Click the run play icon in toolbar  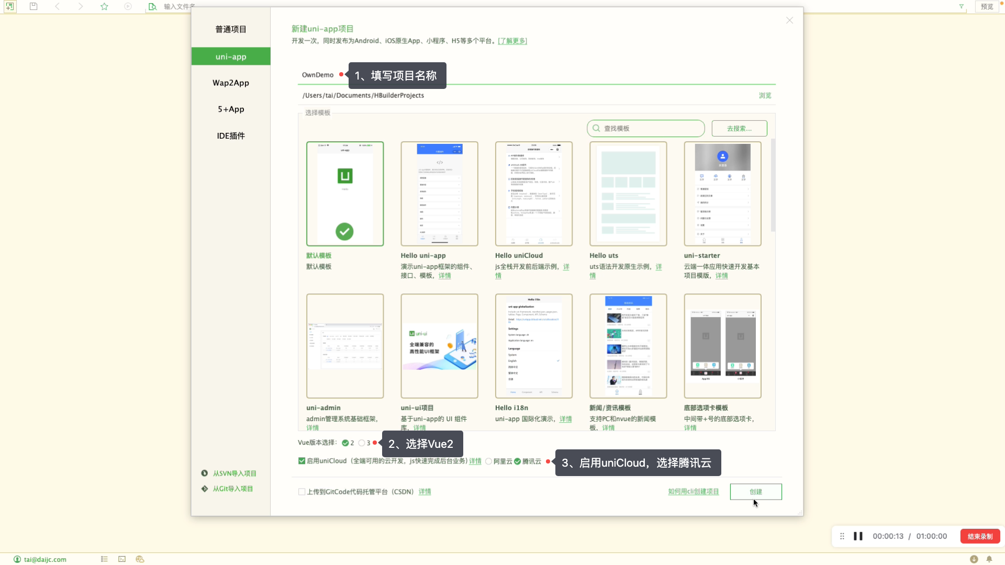point(128,6)
